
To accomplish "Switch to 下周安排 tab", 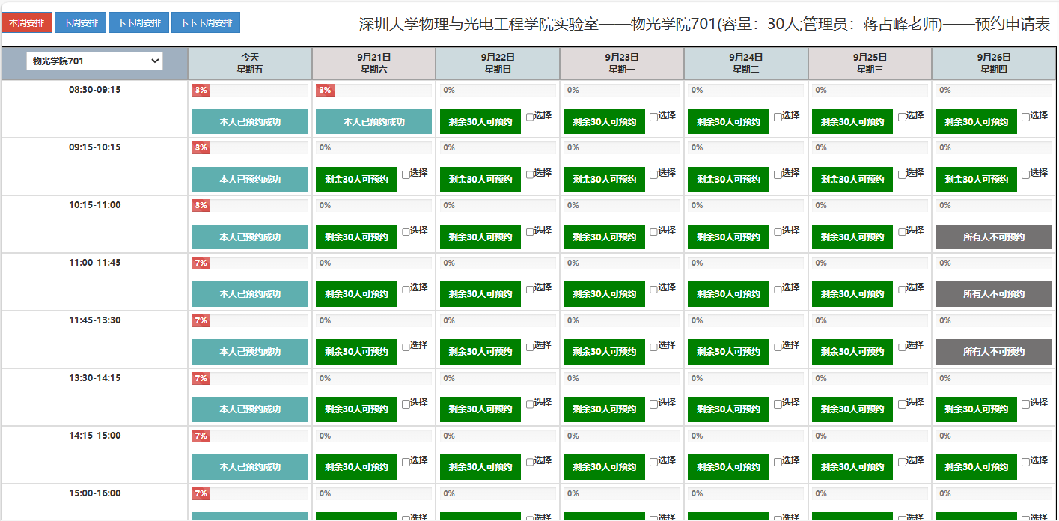I will coord(80,23).
